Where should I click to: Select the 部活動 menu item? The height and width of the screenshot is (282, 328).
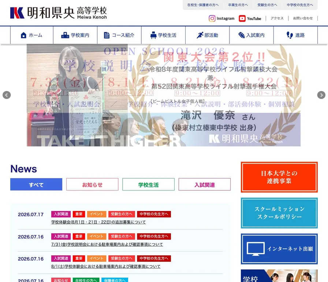pyautogui.click(x=208, y=35)
